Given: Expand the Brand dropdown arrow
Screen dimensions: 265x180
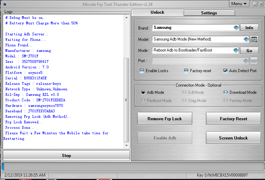Looking at the screenshot, I should pos(236,28).
